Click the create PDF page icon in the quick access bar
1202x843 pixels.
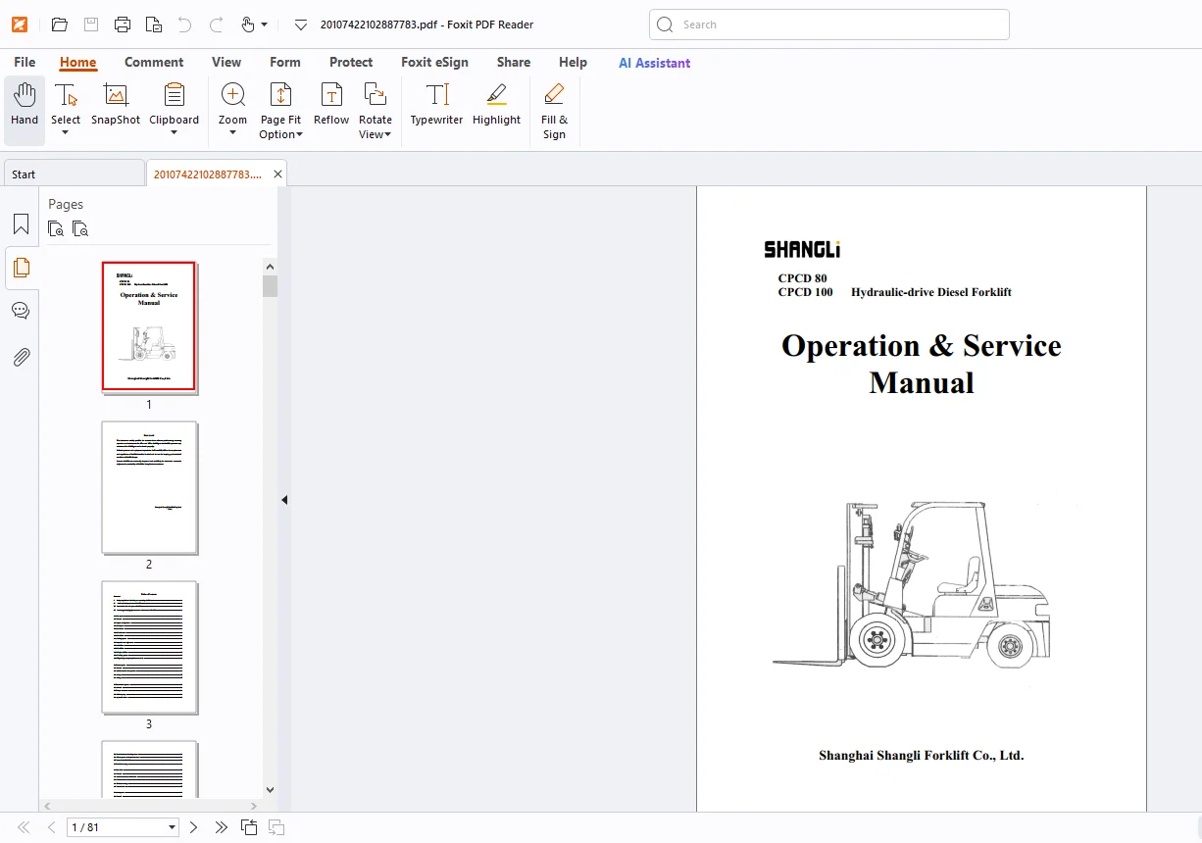click(x=153, y=25)
